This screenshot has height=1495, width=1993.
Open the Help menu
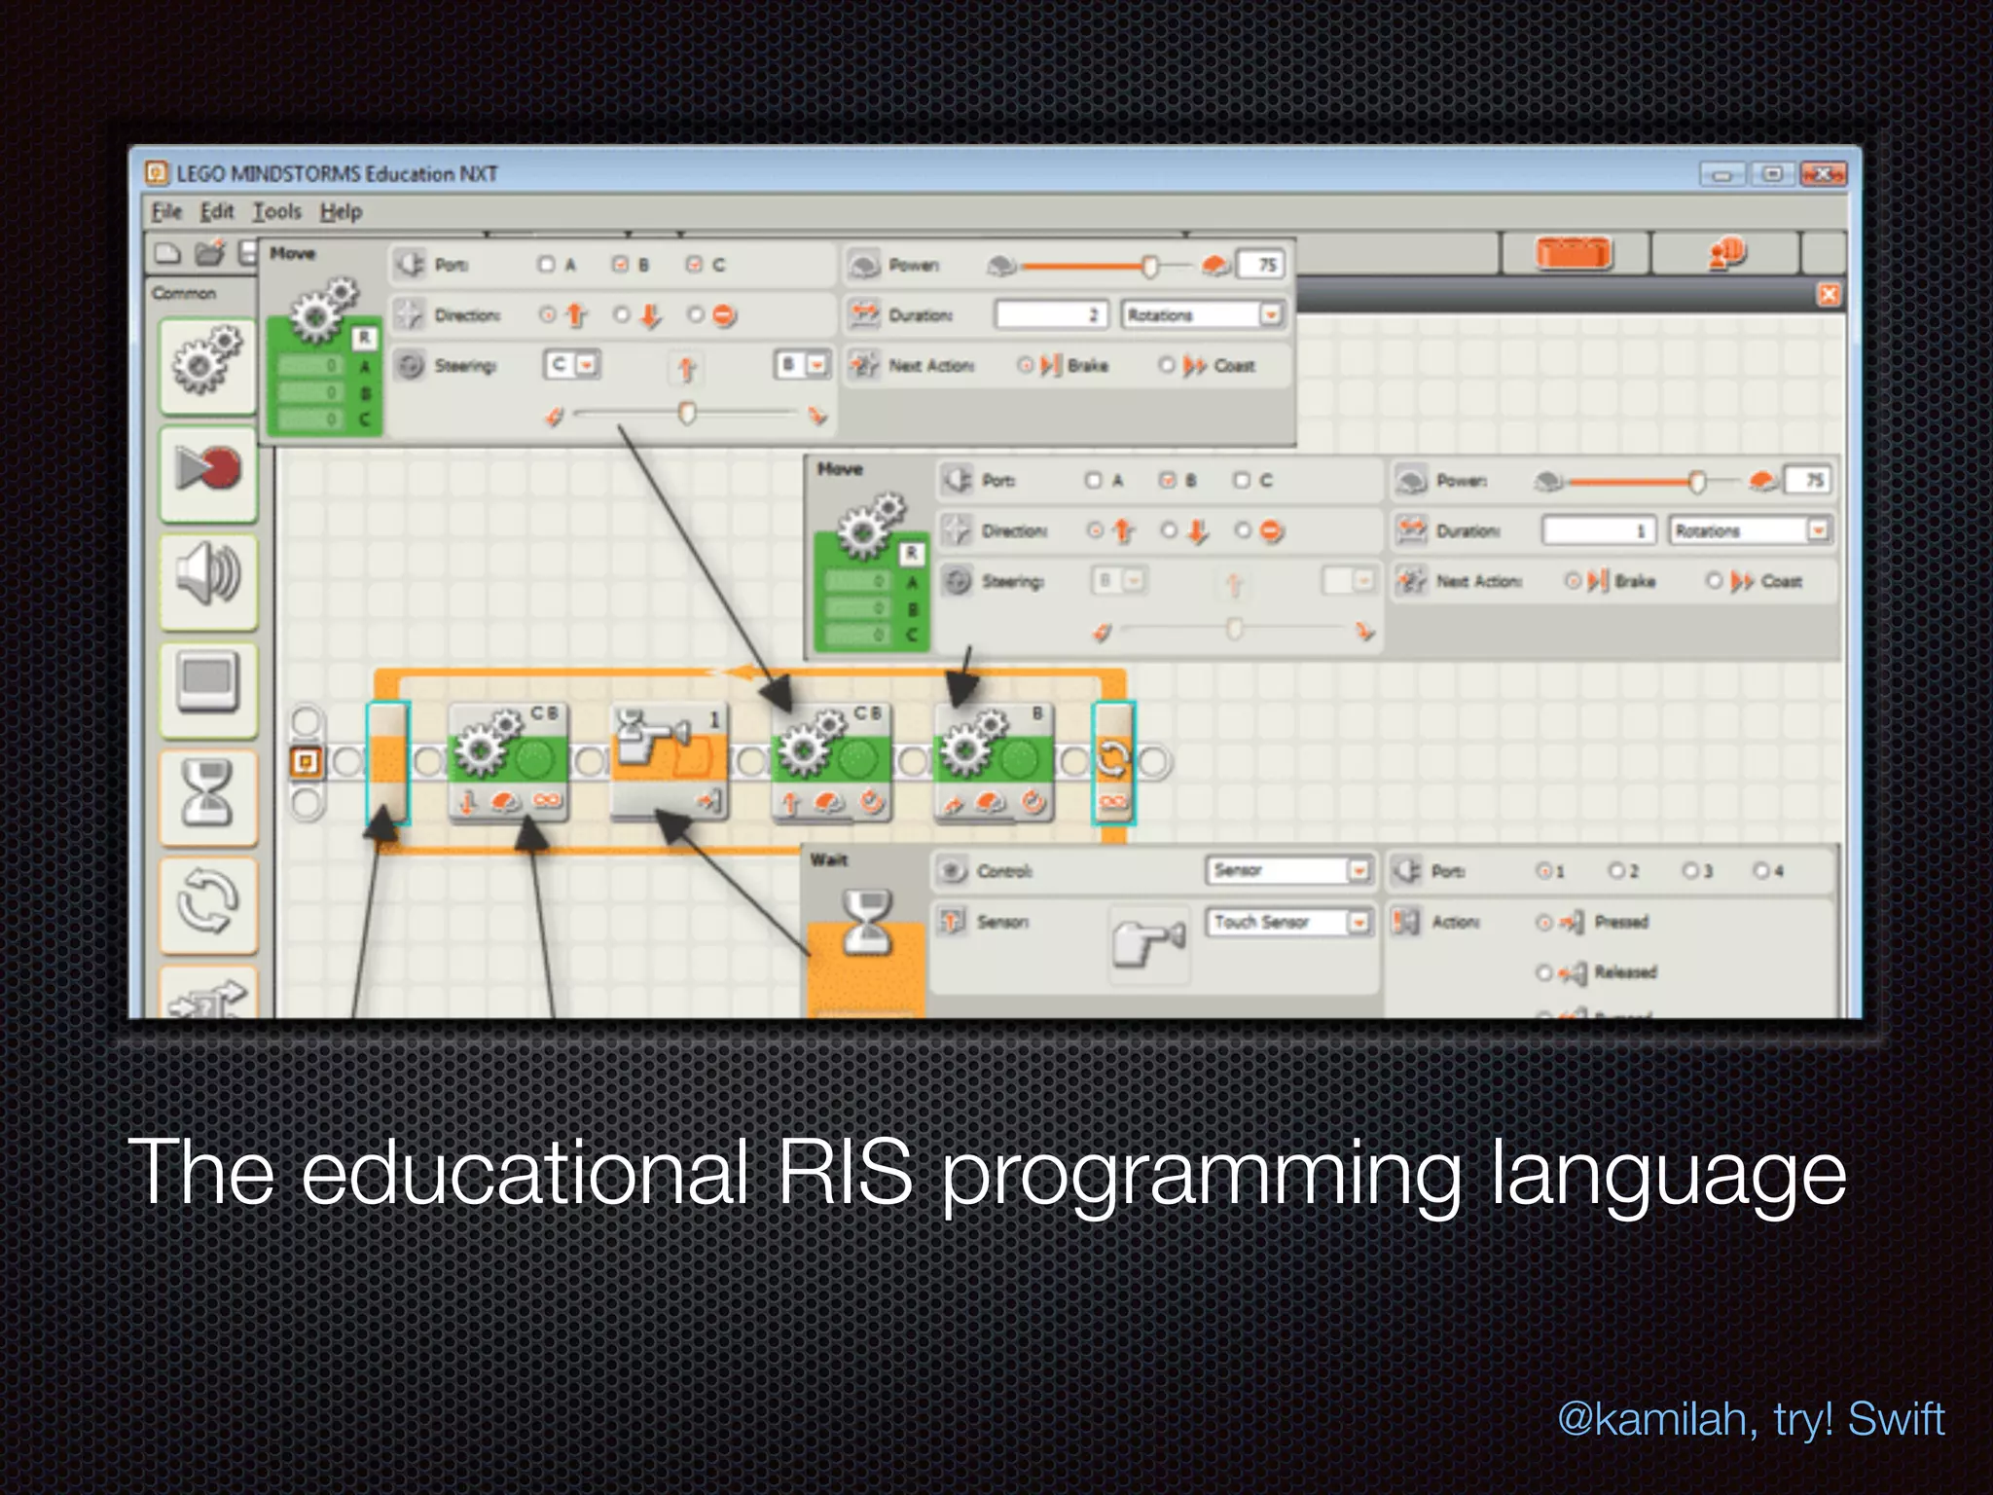pos(341,211)
